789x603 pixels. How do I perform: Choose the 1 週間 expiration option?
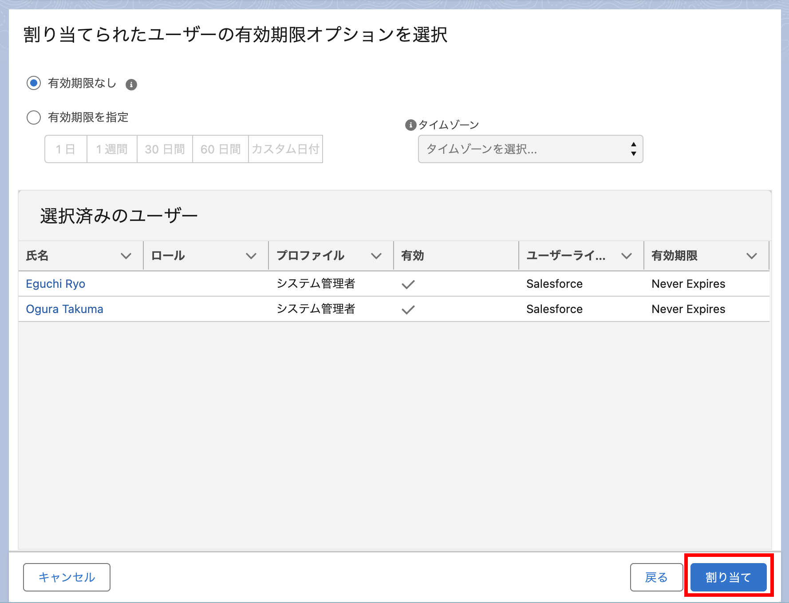click(x=112, y=149)
